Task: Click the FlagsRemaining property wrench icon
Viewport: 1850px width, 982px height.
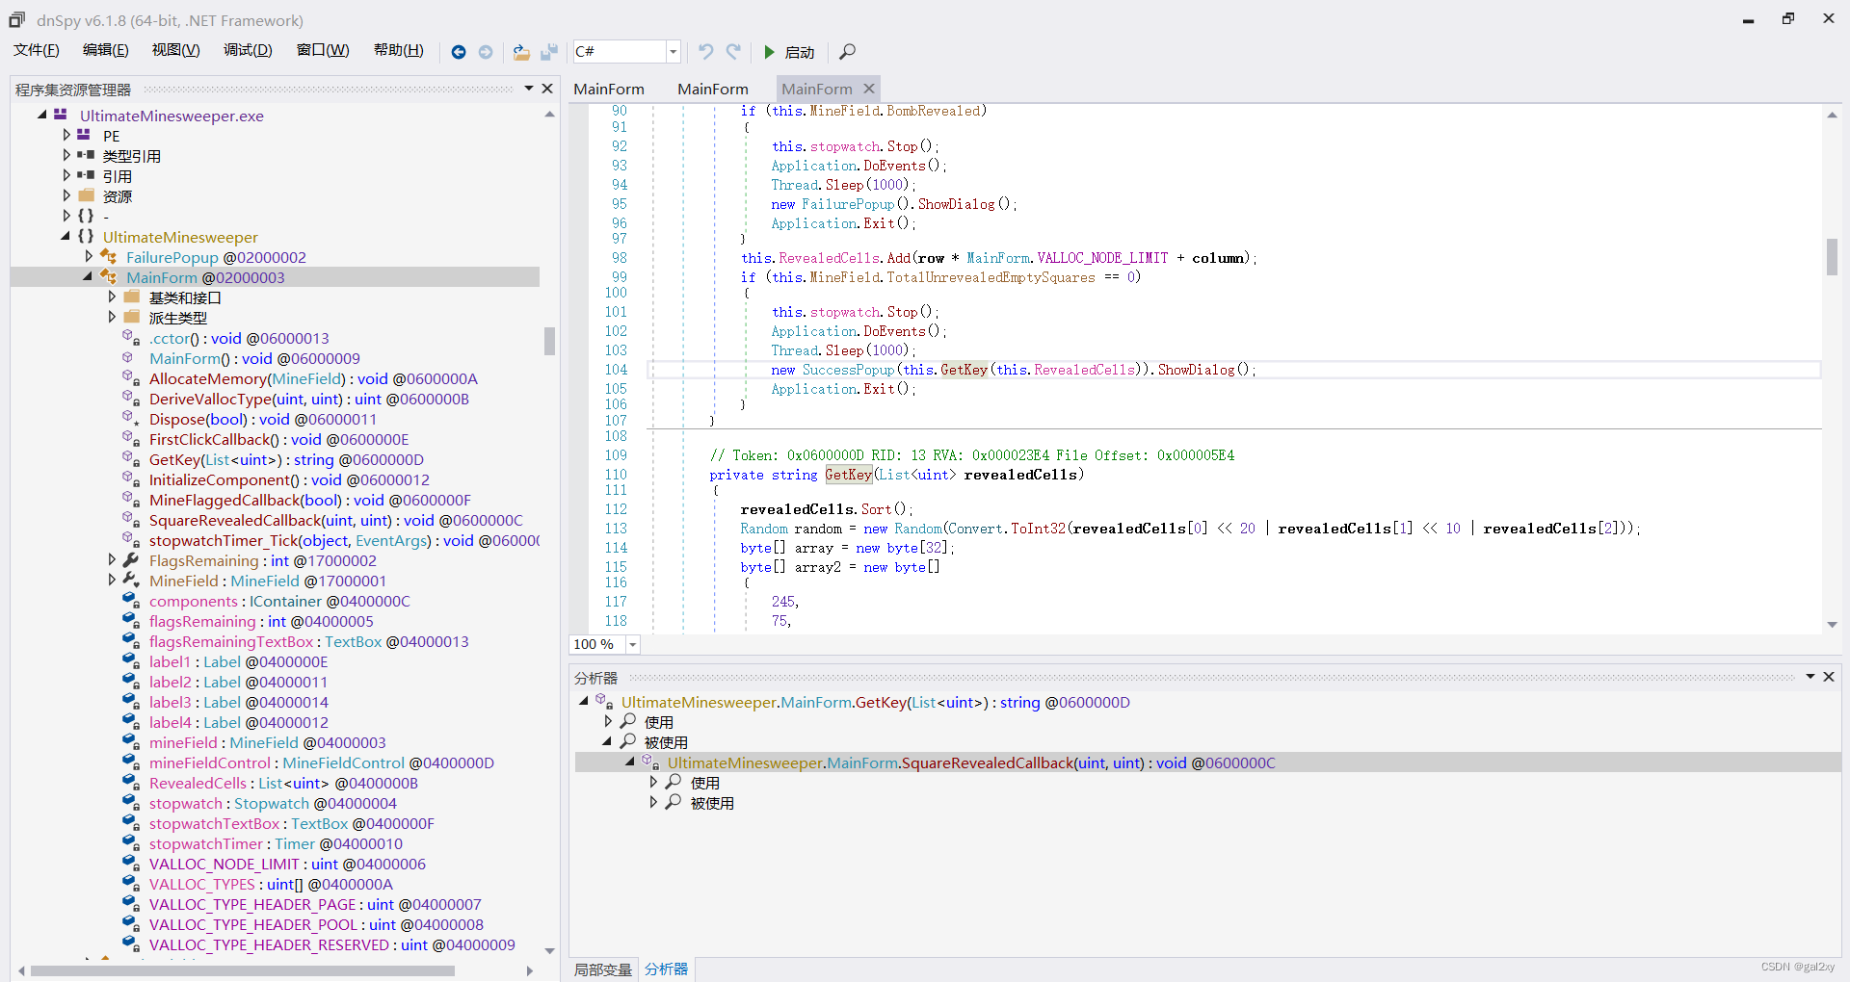Action: 131,560
